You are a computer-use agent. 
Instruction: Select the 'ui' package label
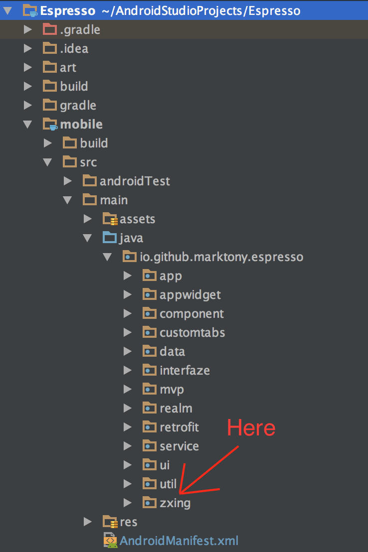pos(165,465)
